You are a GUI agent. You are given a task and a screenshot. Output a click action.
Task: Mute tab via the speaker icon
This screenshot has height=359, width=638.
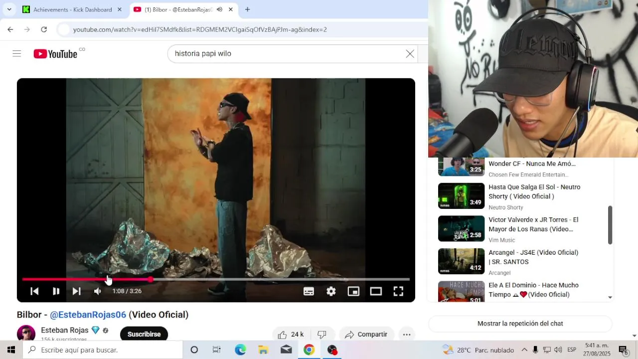coord(219,9)
